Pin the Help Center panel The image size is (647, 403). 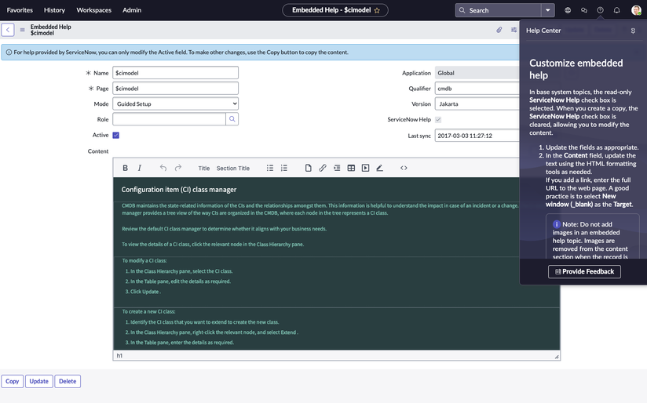coord(633,30)
